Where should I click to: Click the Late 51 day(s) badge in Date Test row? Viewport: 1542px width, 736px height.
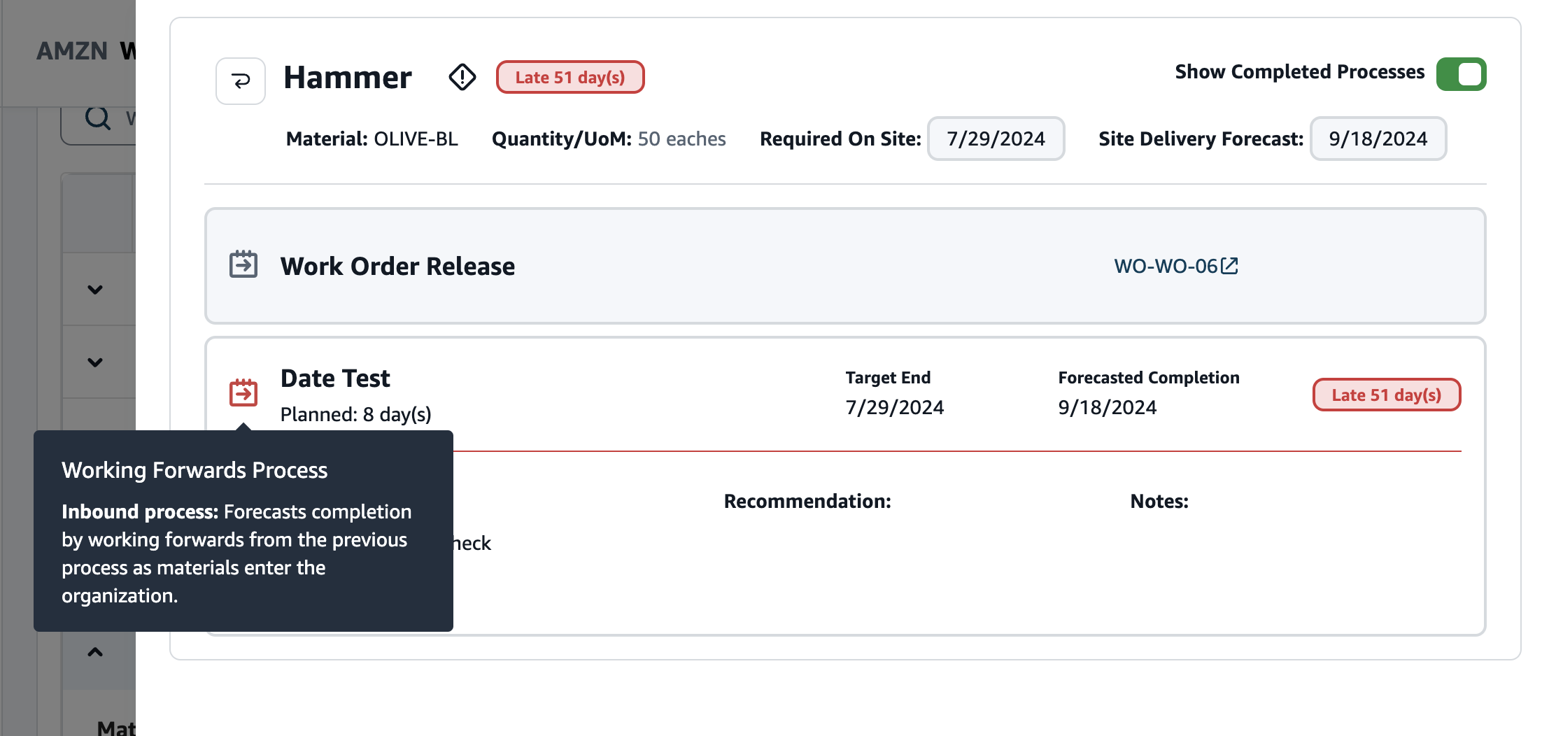pos(1386,395)
